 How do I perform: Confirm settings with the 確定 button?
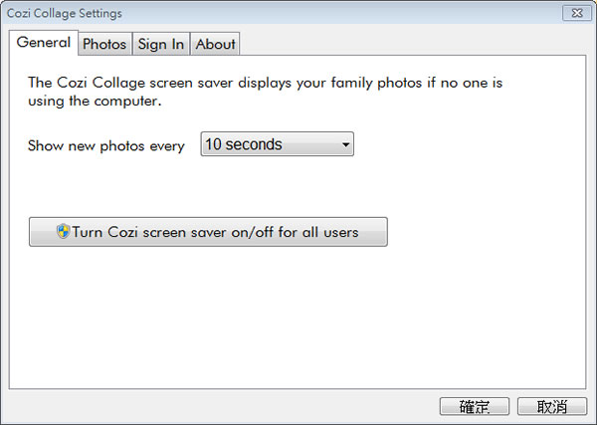(x=475, y=407)
